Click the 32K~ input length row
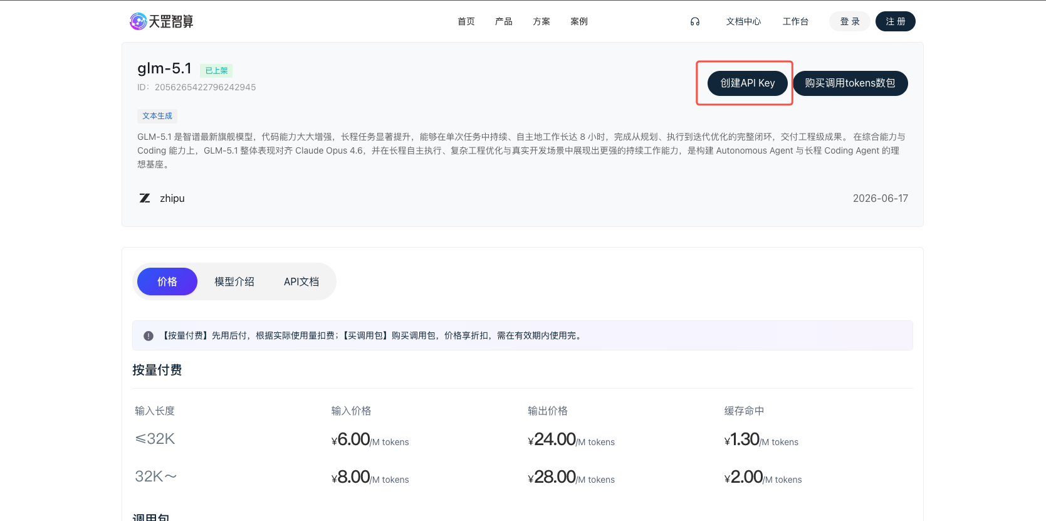This screenshot has height=521, width=1046. 156,476
